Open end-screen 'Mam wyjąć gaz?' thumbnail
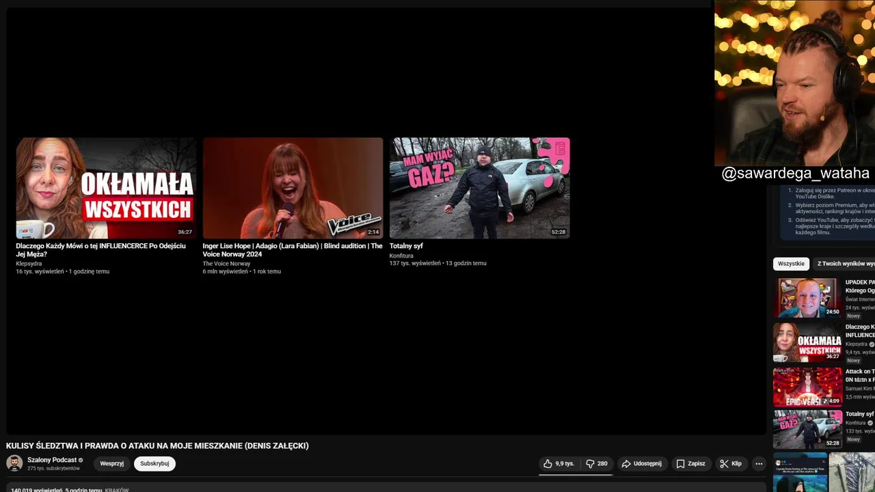The height and width of the screenshot is (492, 875). [479, 188]
